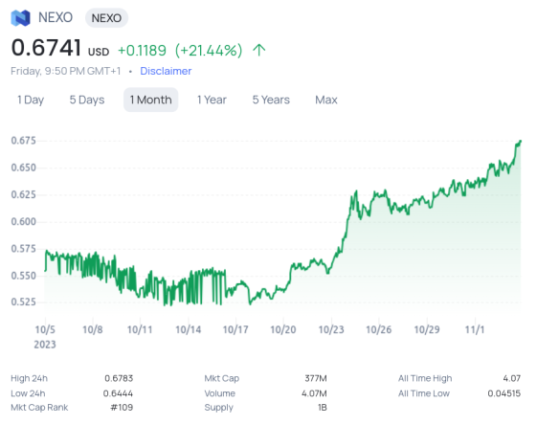537x425 pixels.
Task: Click the High 24h value 0.6783
Action: 119,378
